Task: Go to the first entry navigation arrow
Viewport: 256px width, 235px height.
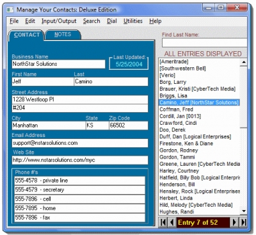Action: coord(163,222)
